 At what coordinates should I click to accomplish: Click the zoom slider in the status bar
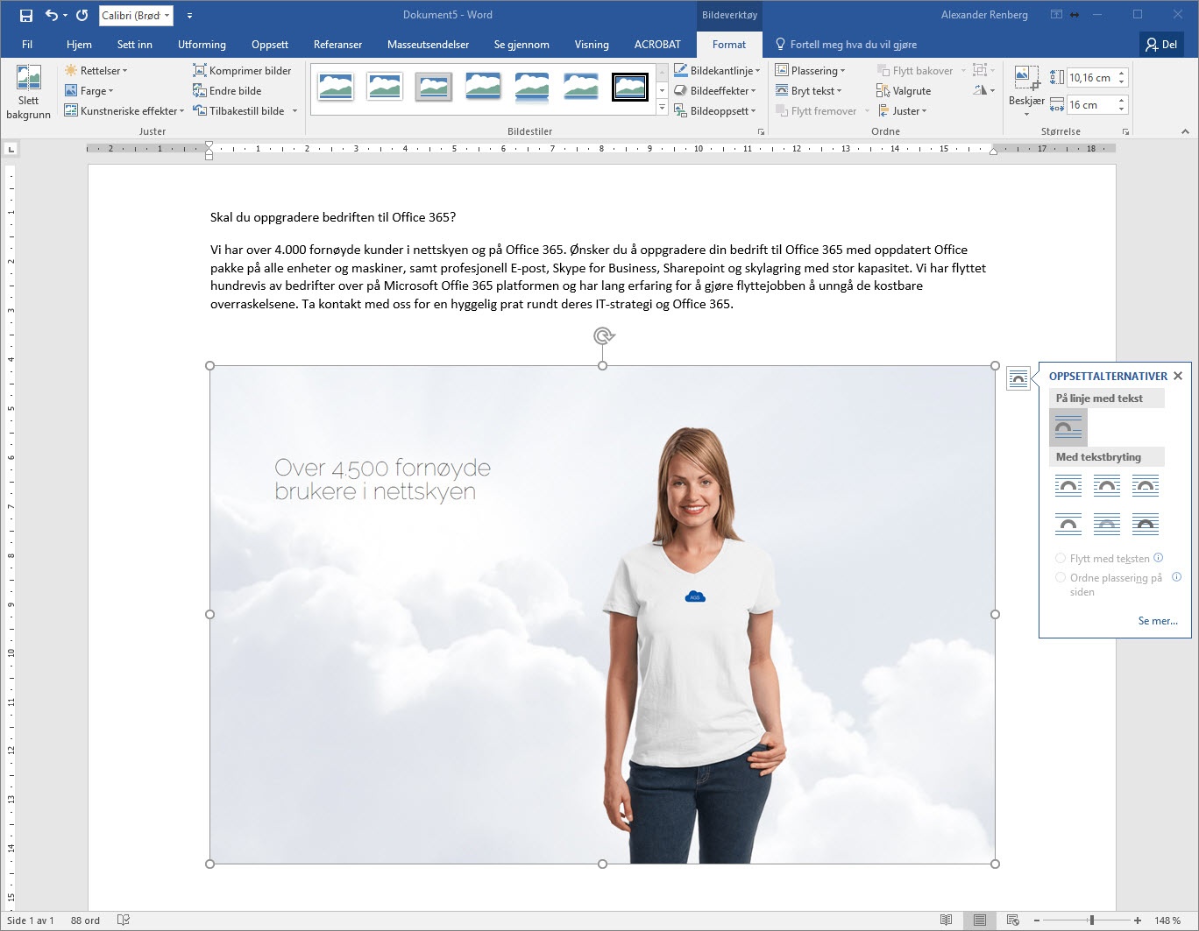pyautogui.click(x=1090, y=920)
